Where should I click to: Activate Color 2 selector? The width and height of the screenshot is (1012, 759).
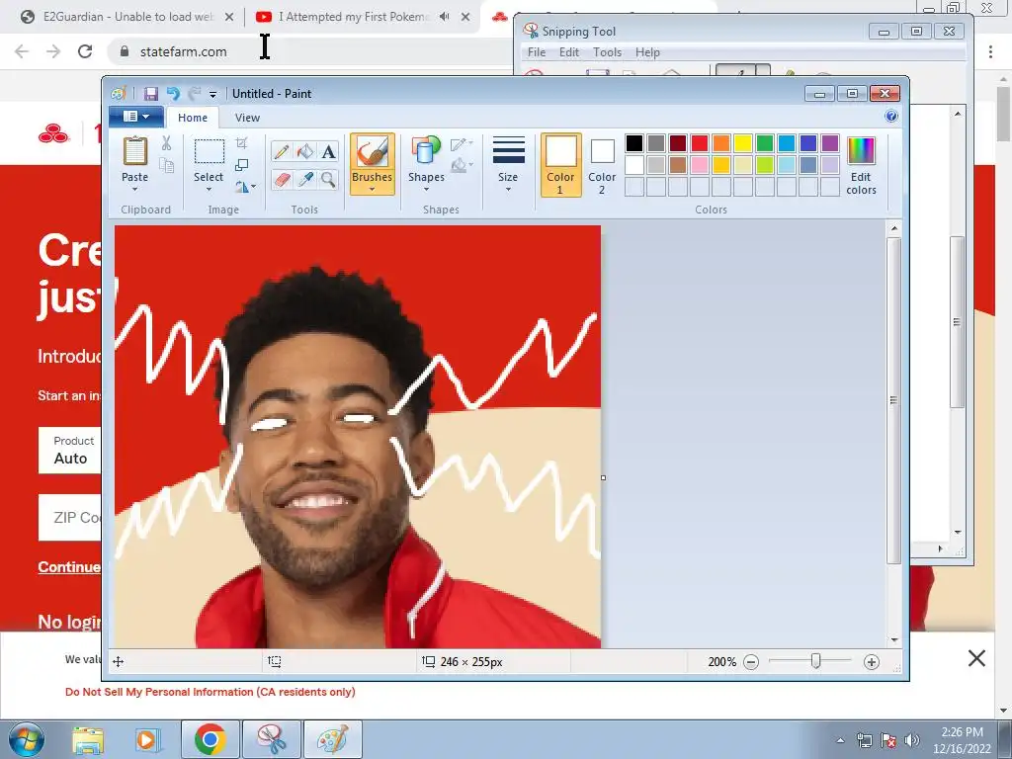pos(602,165)
